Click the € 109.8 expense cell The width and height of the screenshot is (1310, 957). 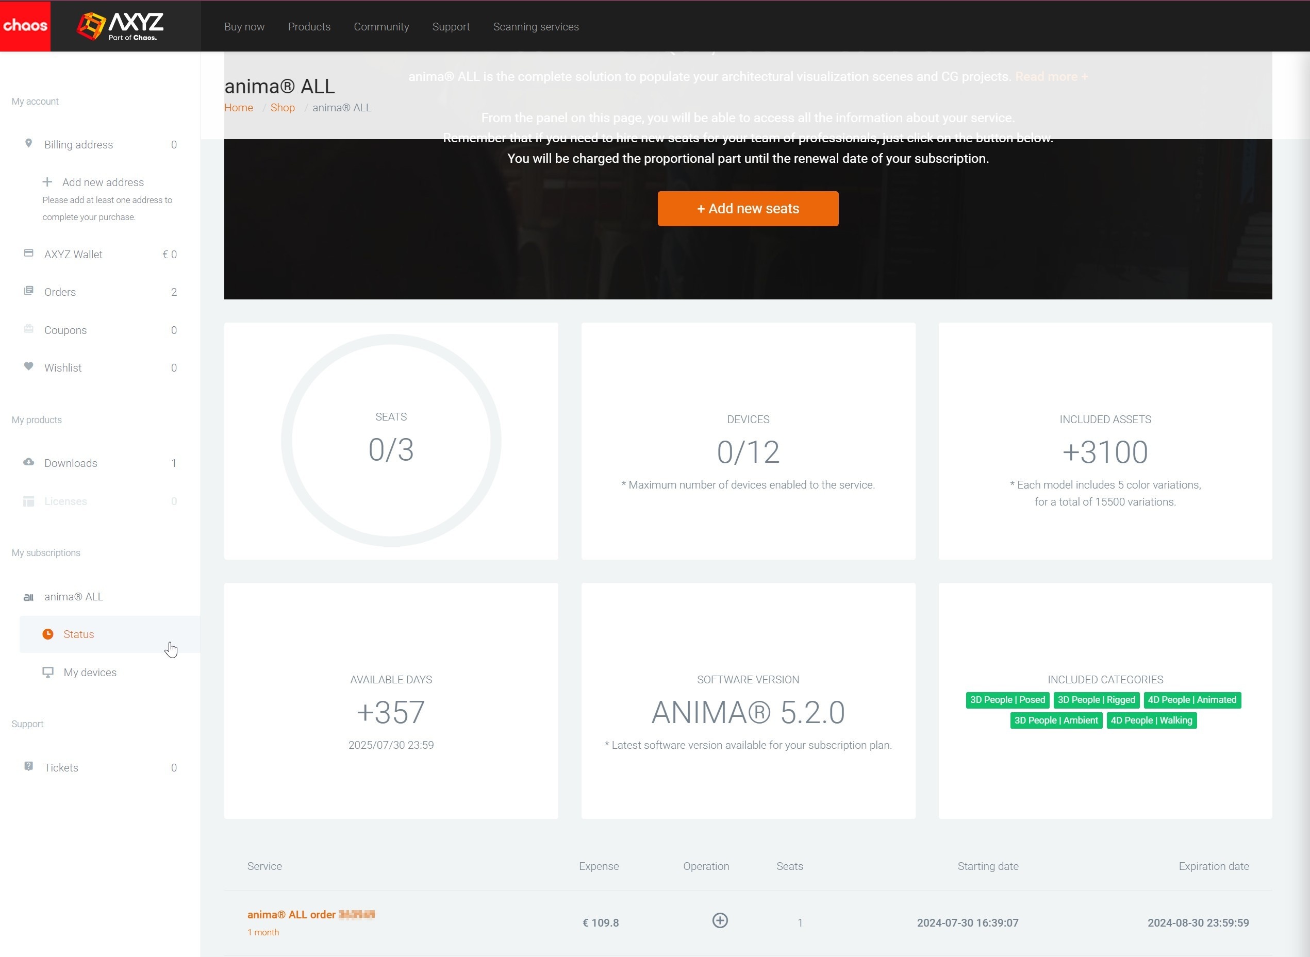pyautogui.click(x=601, y=923)
